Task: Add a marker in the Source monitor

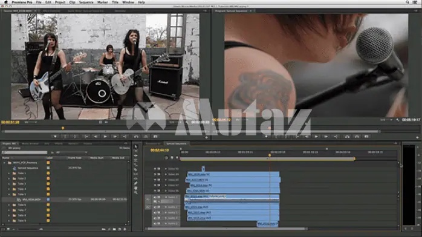Action: click(55, 137)
